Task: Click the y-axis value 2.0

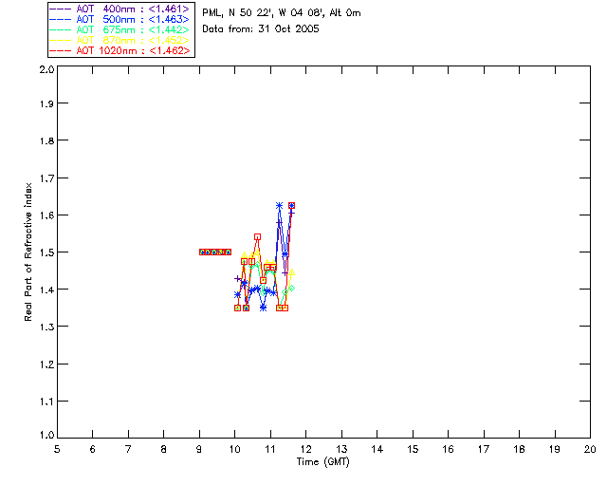Action: click(46, 69)
